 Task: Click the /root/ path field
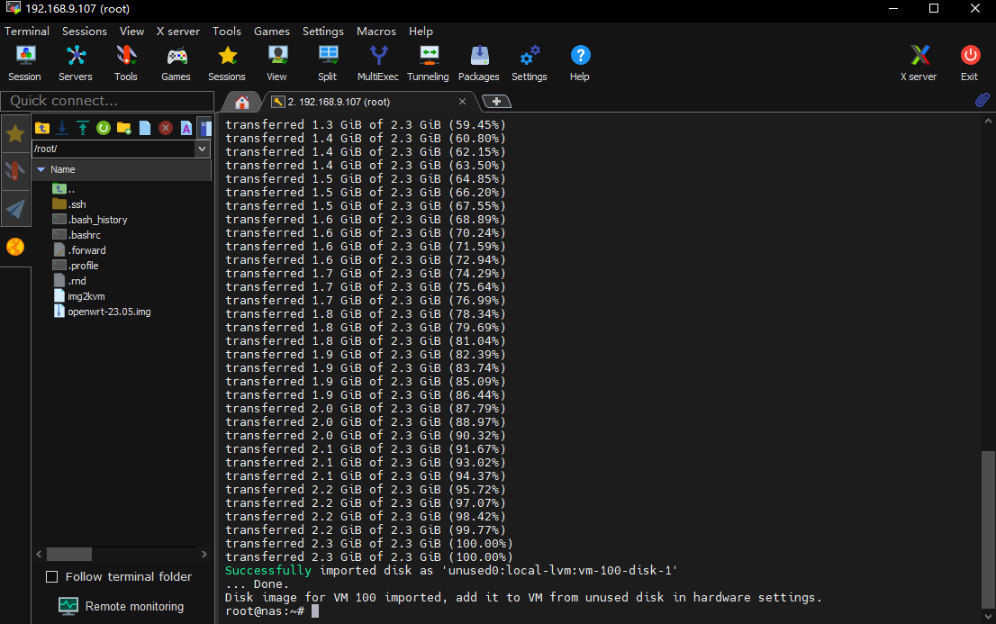click(113, 149)
